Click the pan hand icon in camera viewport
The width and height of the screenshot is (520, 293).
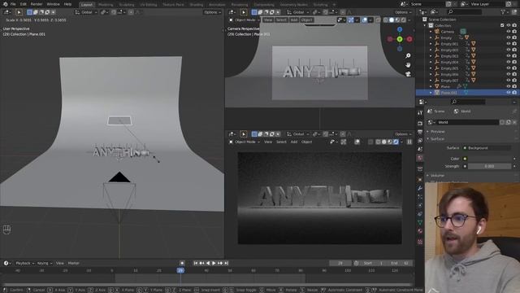(x=408, y=65)
